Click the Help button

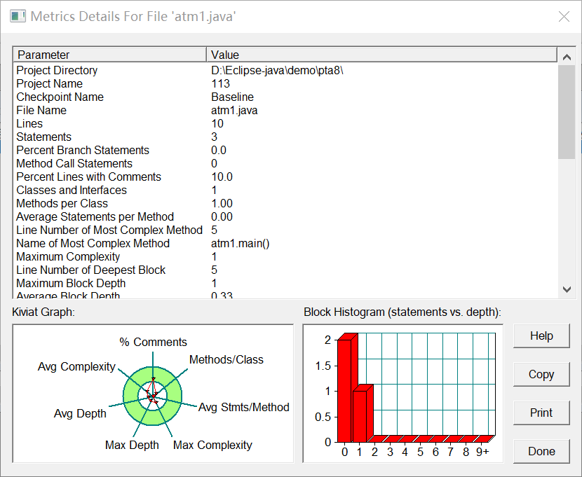pyautogui.click(x=541, y=336)
